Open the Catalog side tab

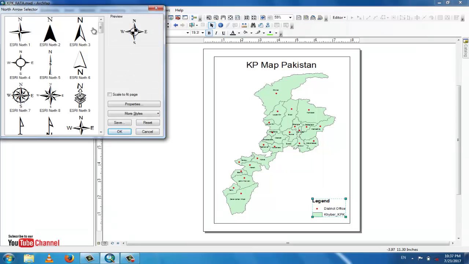click(x=466, y=48)
